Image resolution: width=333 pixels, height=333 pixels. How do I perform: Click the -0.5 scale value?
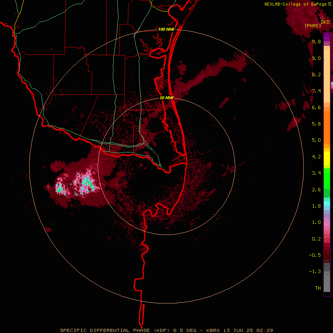click(x=315, y=255)
